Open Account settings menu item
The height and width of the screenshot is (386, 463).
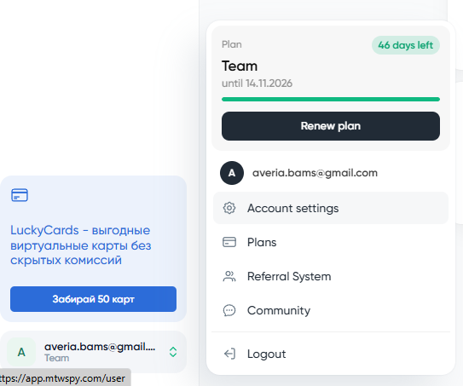click(x=331, y=208)
